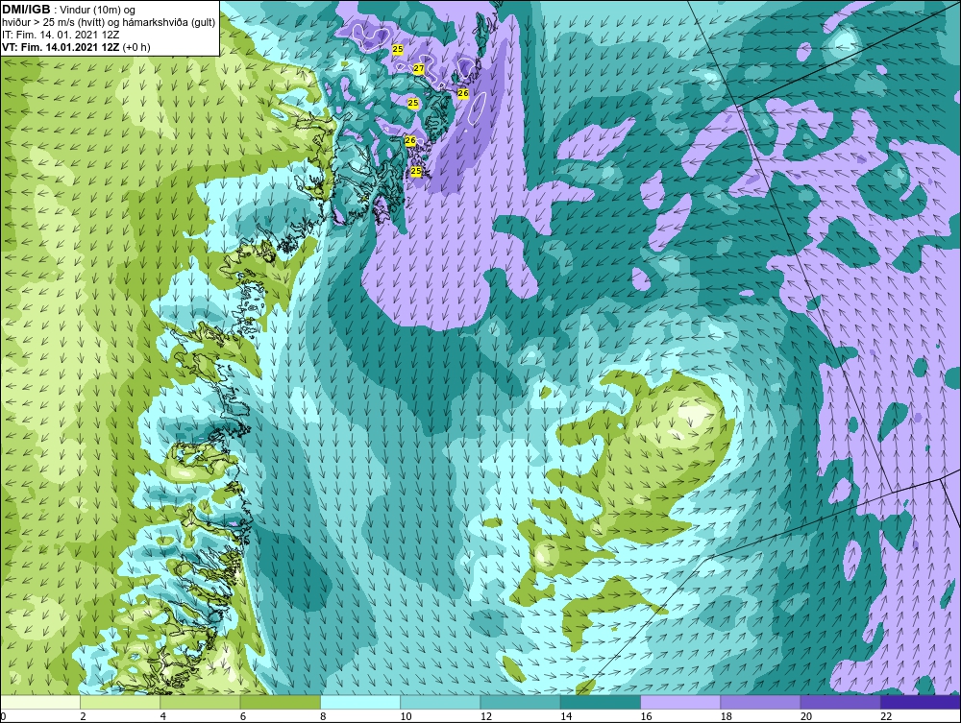Pick the 20–22 m/s violet legend swatch

click(x=840, y=702)
